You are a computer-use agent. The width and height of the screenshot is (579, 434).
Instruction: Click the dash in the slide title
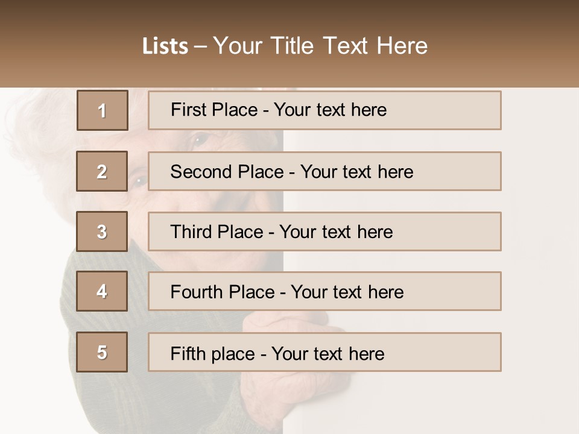[201, 46]
